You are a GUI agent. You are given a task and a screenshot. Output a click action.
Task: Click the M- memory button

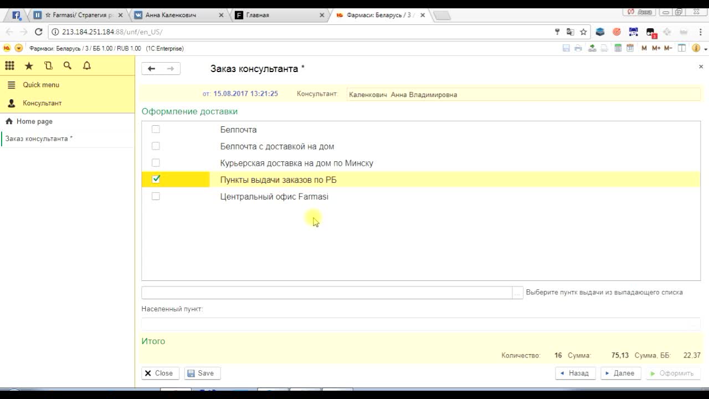pyautogui.click(x=669, y=48)
